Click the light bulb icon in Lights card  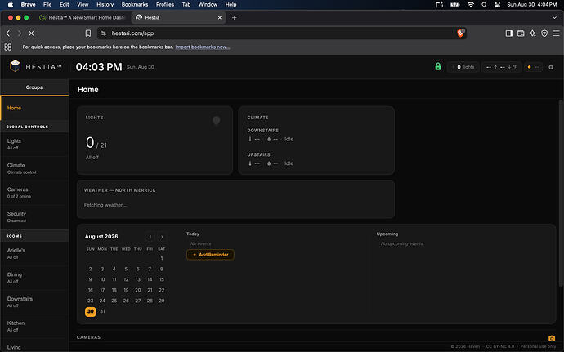point(216,120)
